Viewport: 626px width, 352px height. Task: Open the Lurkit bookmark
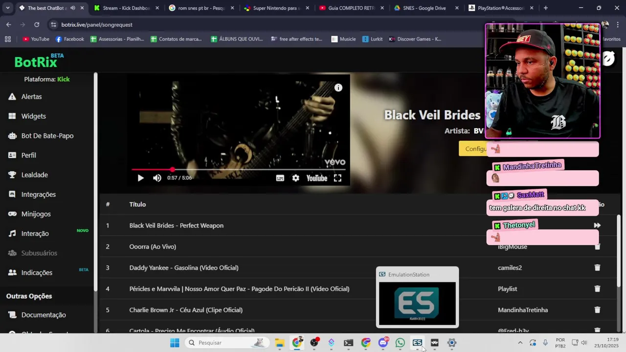(372, 39)
